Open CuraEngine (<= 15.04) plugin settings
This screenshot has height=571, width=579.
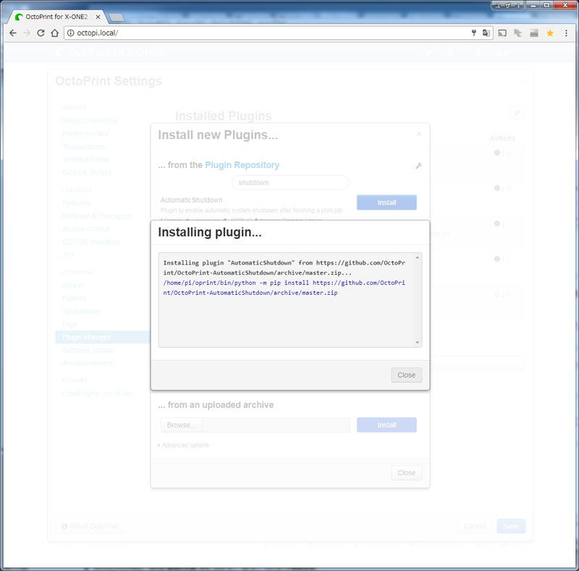point(98,393)
